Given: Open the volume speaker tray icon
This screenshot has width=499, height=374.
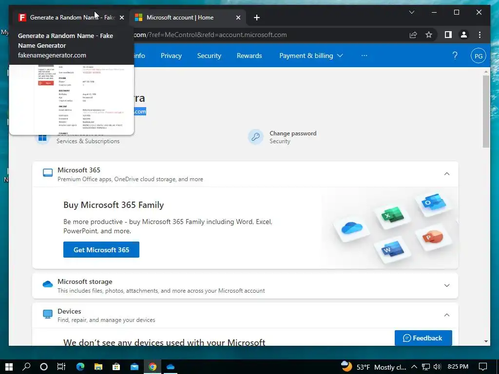Looking at the screenshot, I should 437,367.
